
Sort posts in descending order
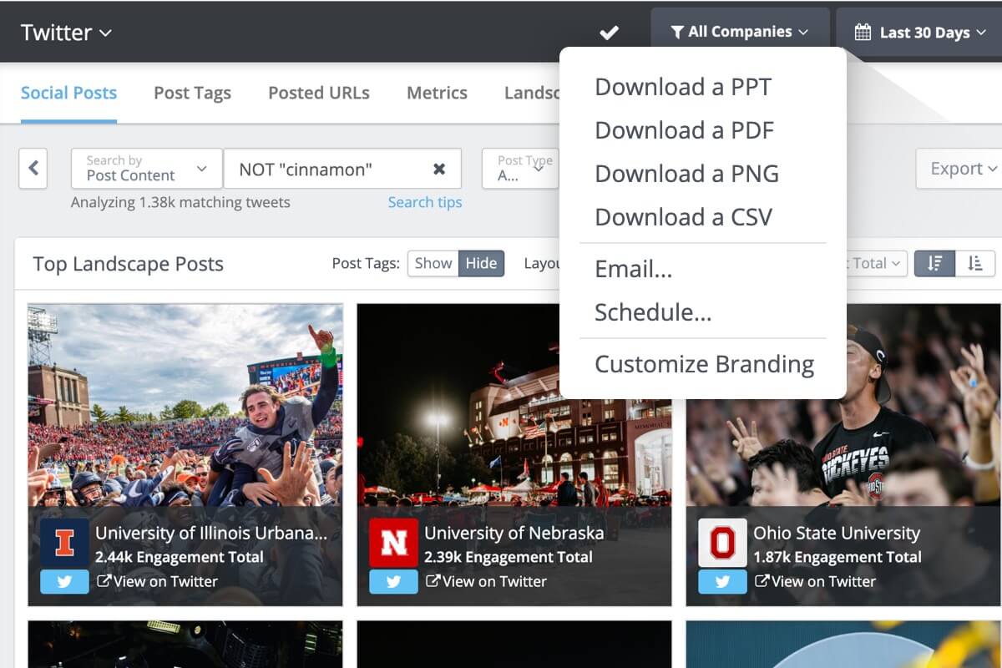tap(934, 263)
